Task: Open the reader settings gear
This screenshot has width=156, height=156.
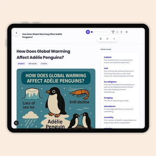Action: pos(127,32)
